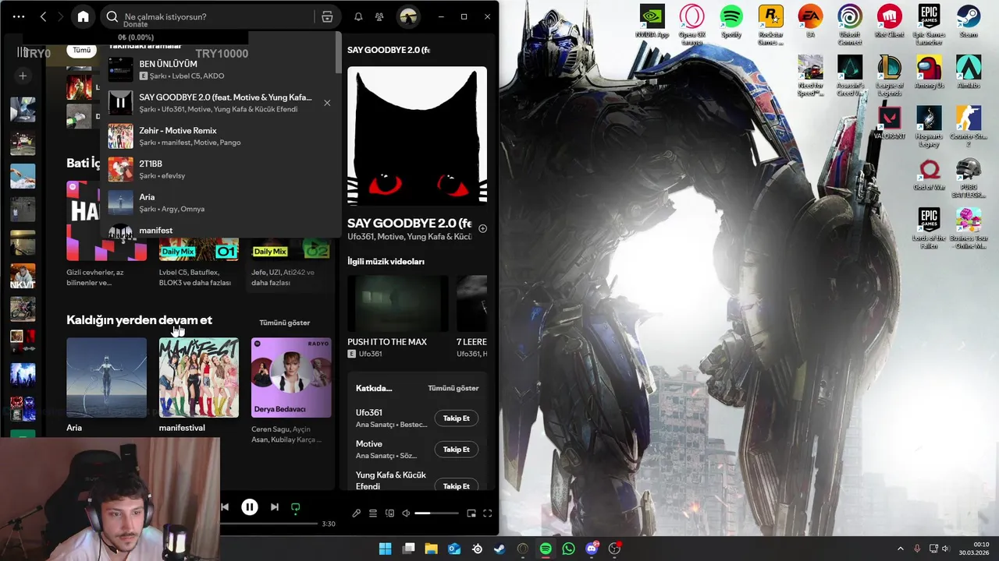Open WhatsApp from the taskbar
999x561 pixels.
coord(568,549)
